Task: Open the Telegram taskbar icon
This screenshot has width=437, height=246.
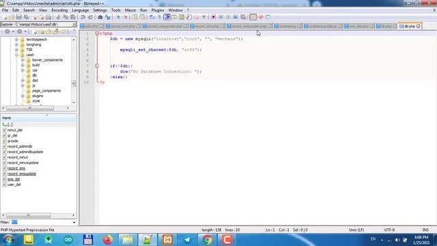Action: pos(187,240)
